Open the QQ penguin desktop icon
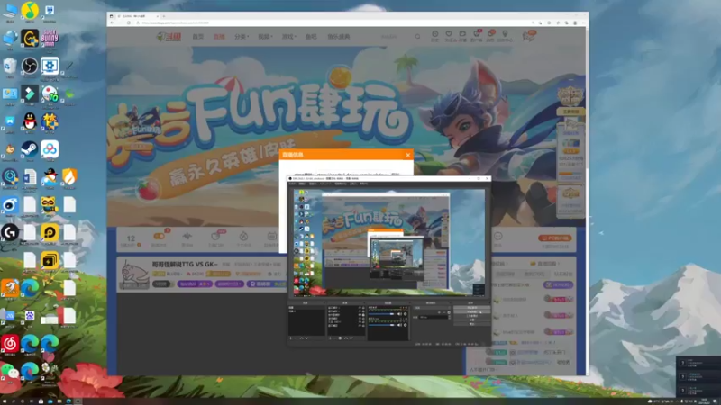721x405 pixels. 30,121
